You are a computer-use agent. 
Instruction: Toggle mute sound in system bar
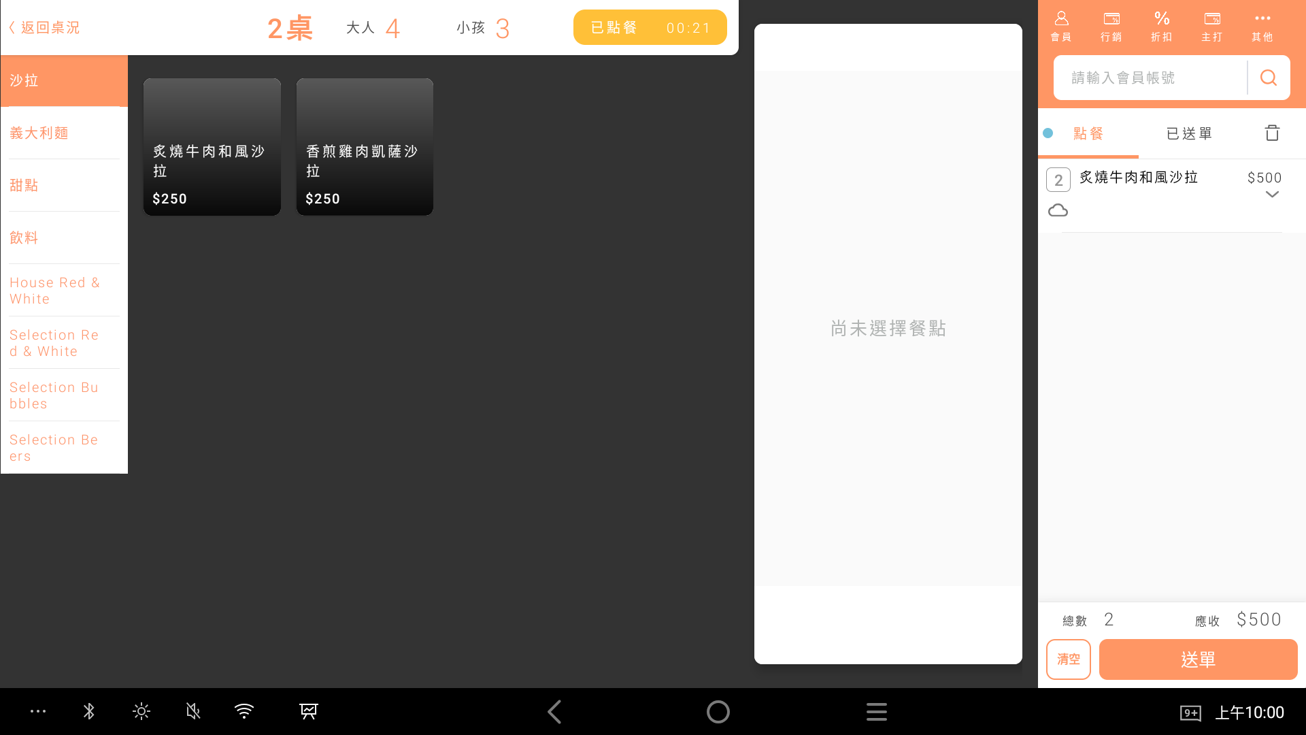point(193,712)
